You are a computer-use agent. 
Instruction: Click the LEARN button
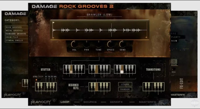tap(125, 84)
